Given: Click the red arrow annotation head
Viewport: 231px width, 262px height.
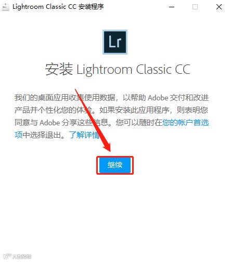Looking at the screenshot, I should point(107,146).
